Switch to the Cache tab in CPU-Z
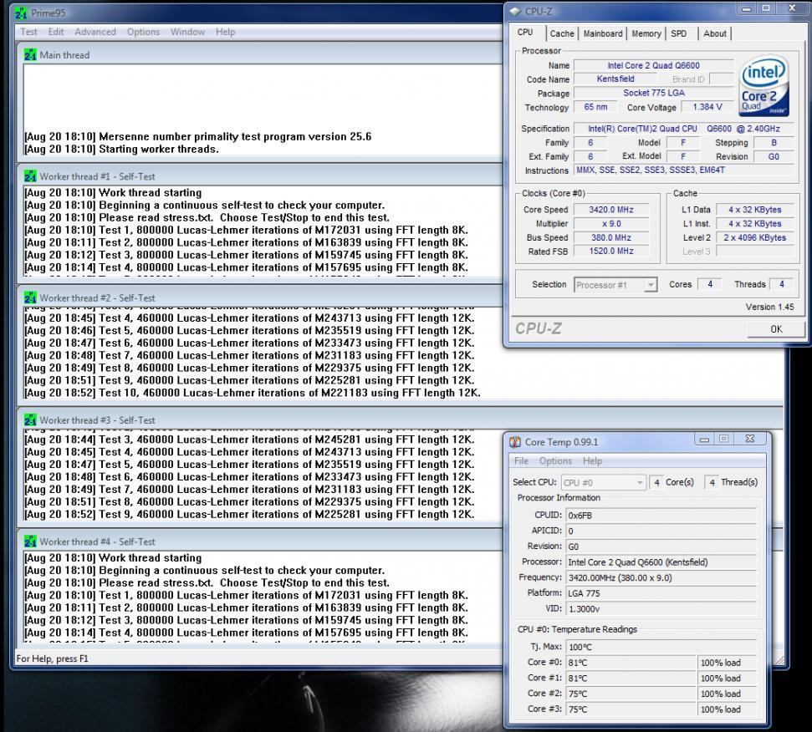Viewport: 812px width, 732px height. click(x=562, y=33)
